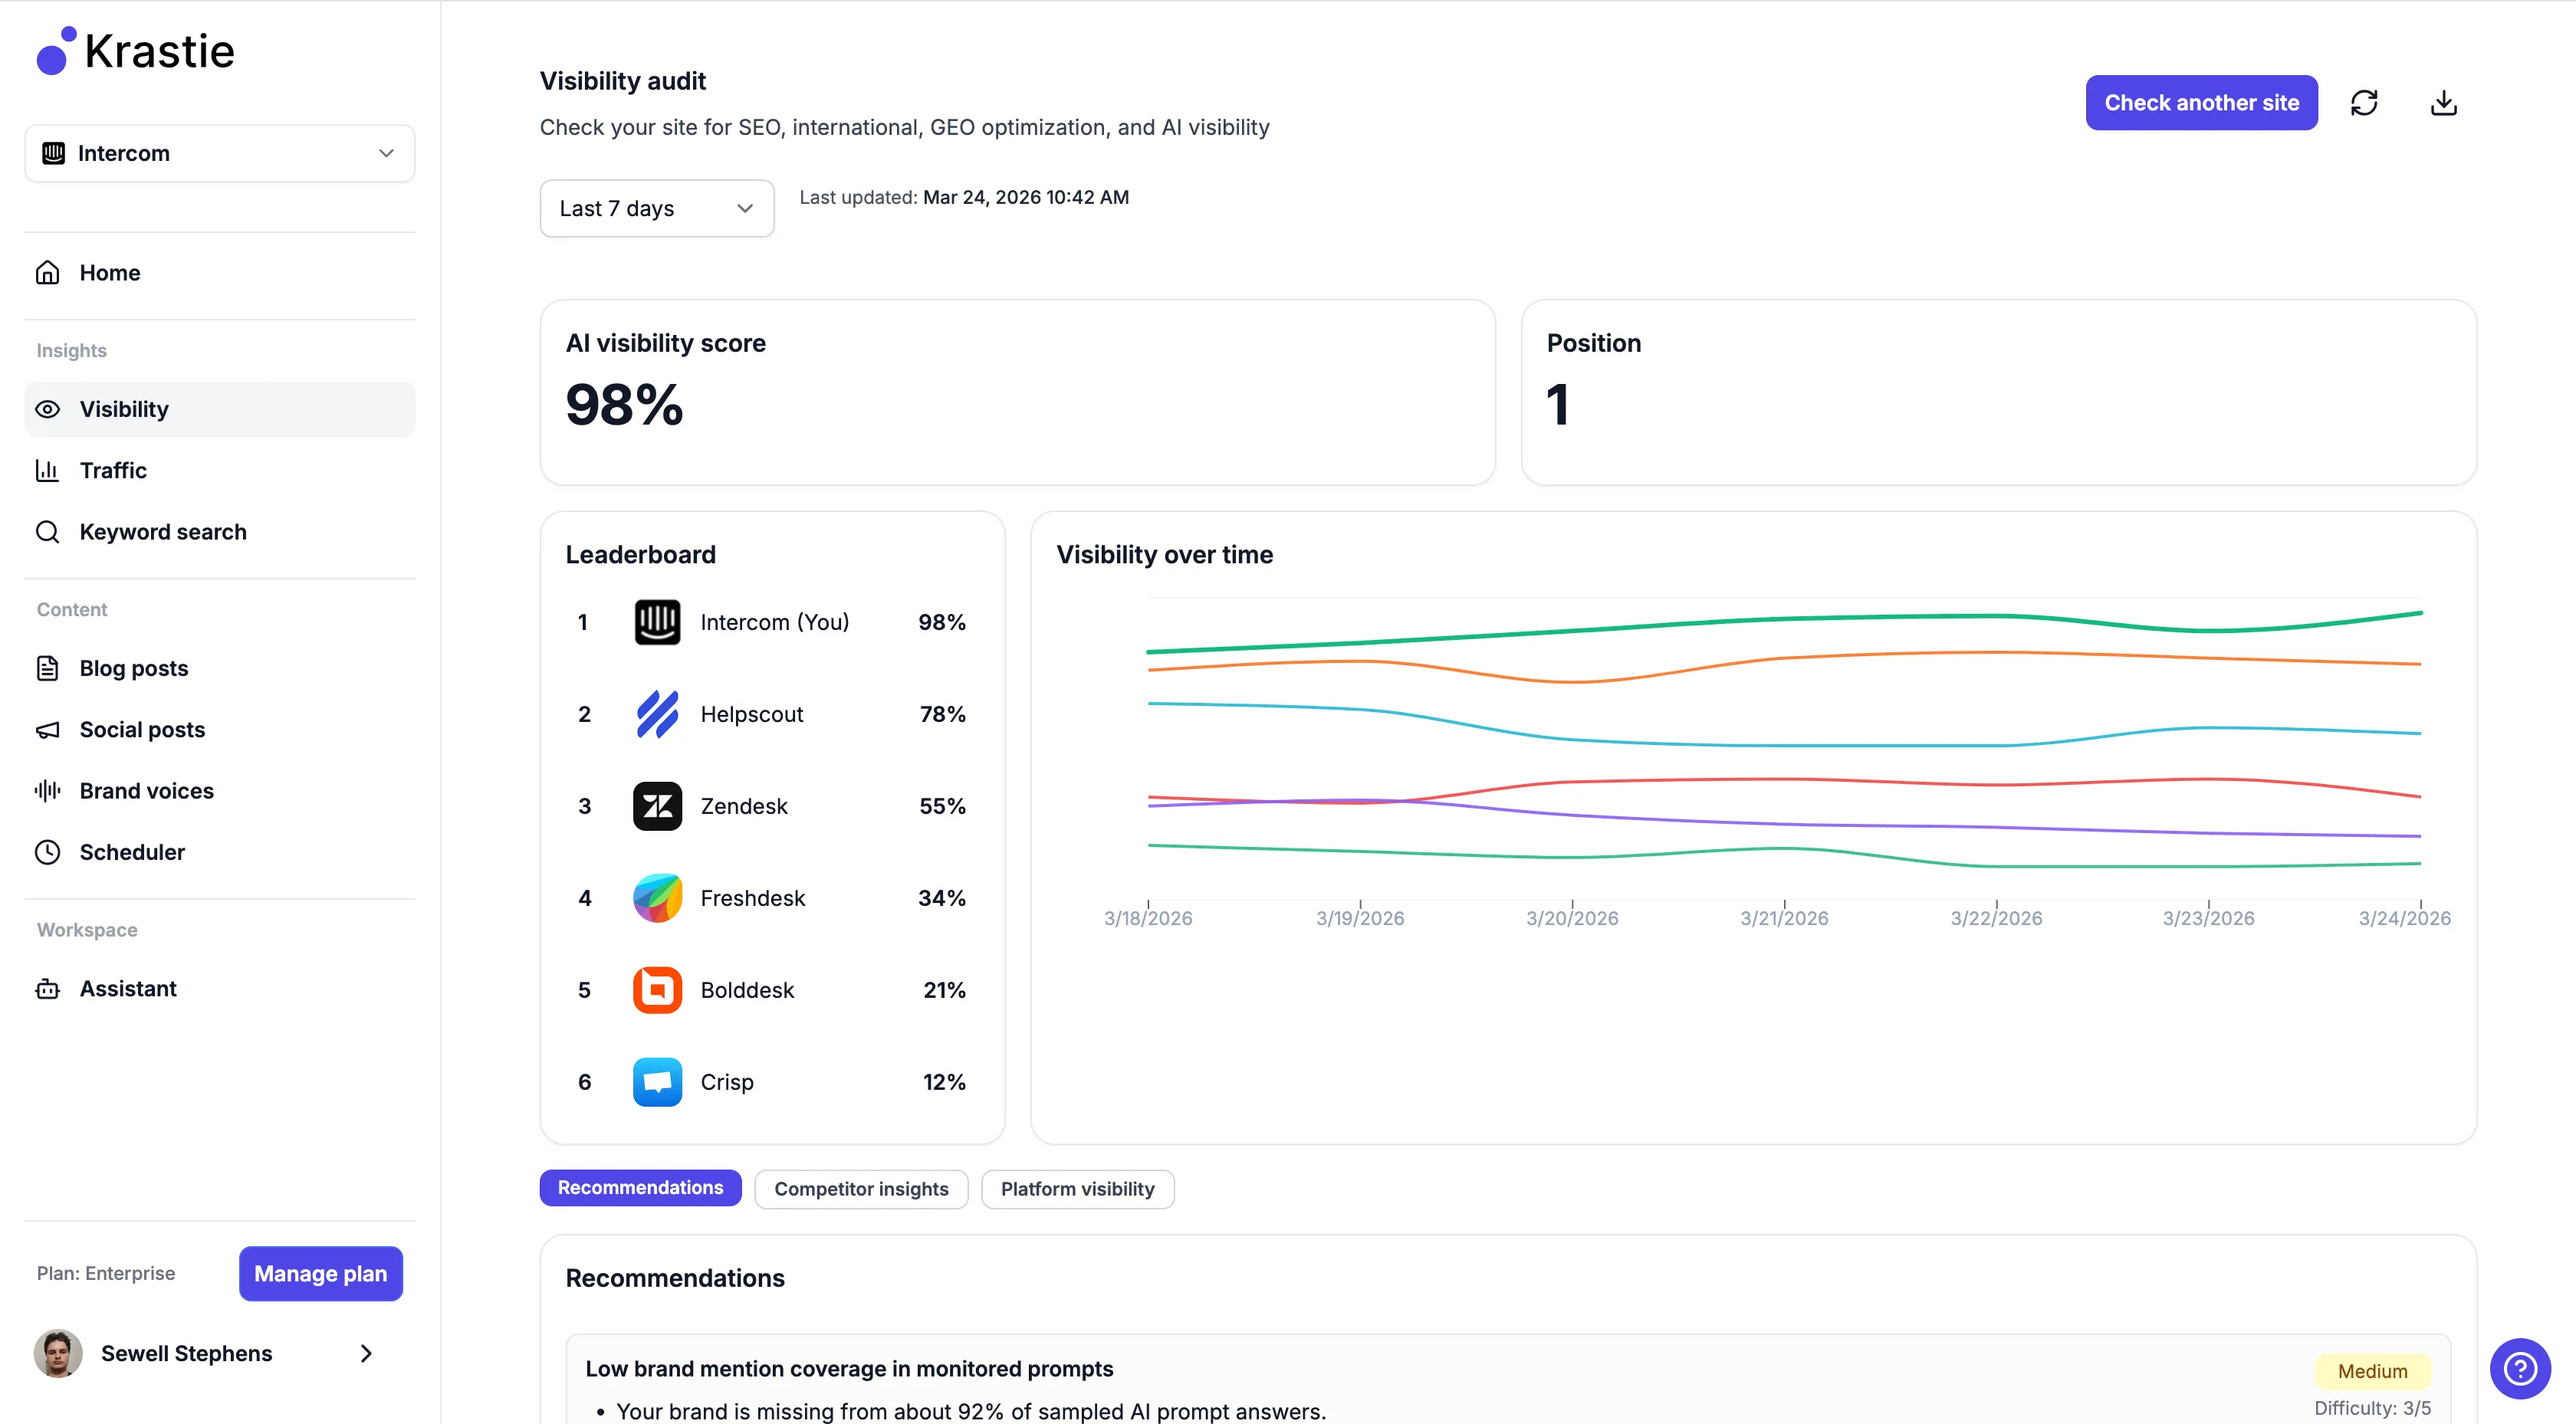Screen dimensions: 2576x1424
Task: Select the Visibility menu item
Action: pyautogui.click(x=220, y=409)
